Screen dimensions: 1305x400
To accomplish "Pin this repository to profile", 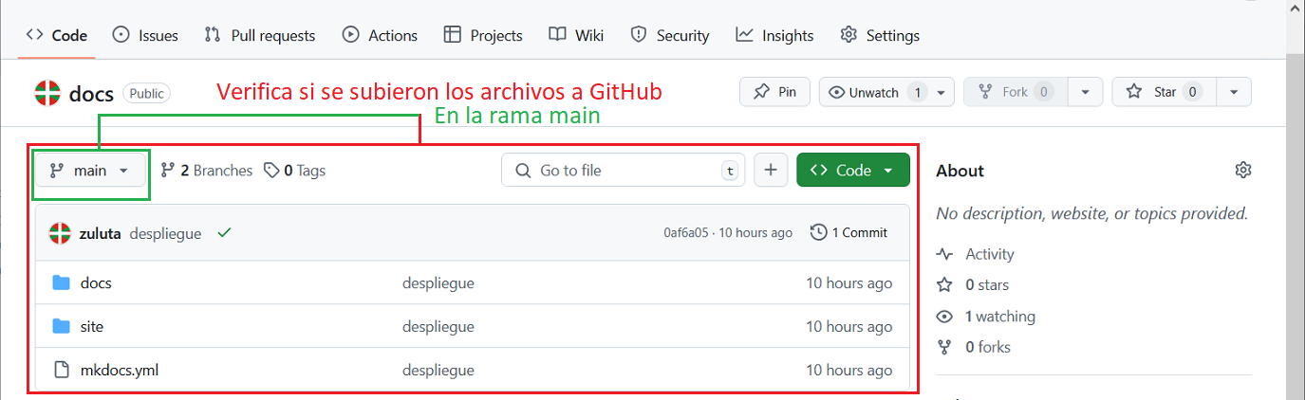I will coord(774,92).
